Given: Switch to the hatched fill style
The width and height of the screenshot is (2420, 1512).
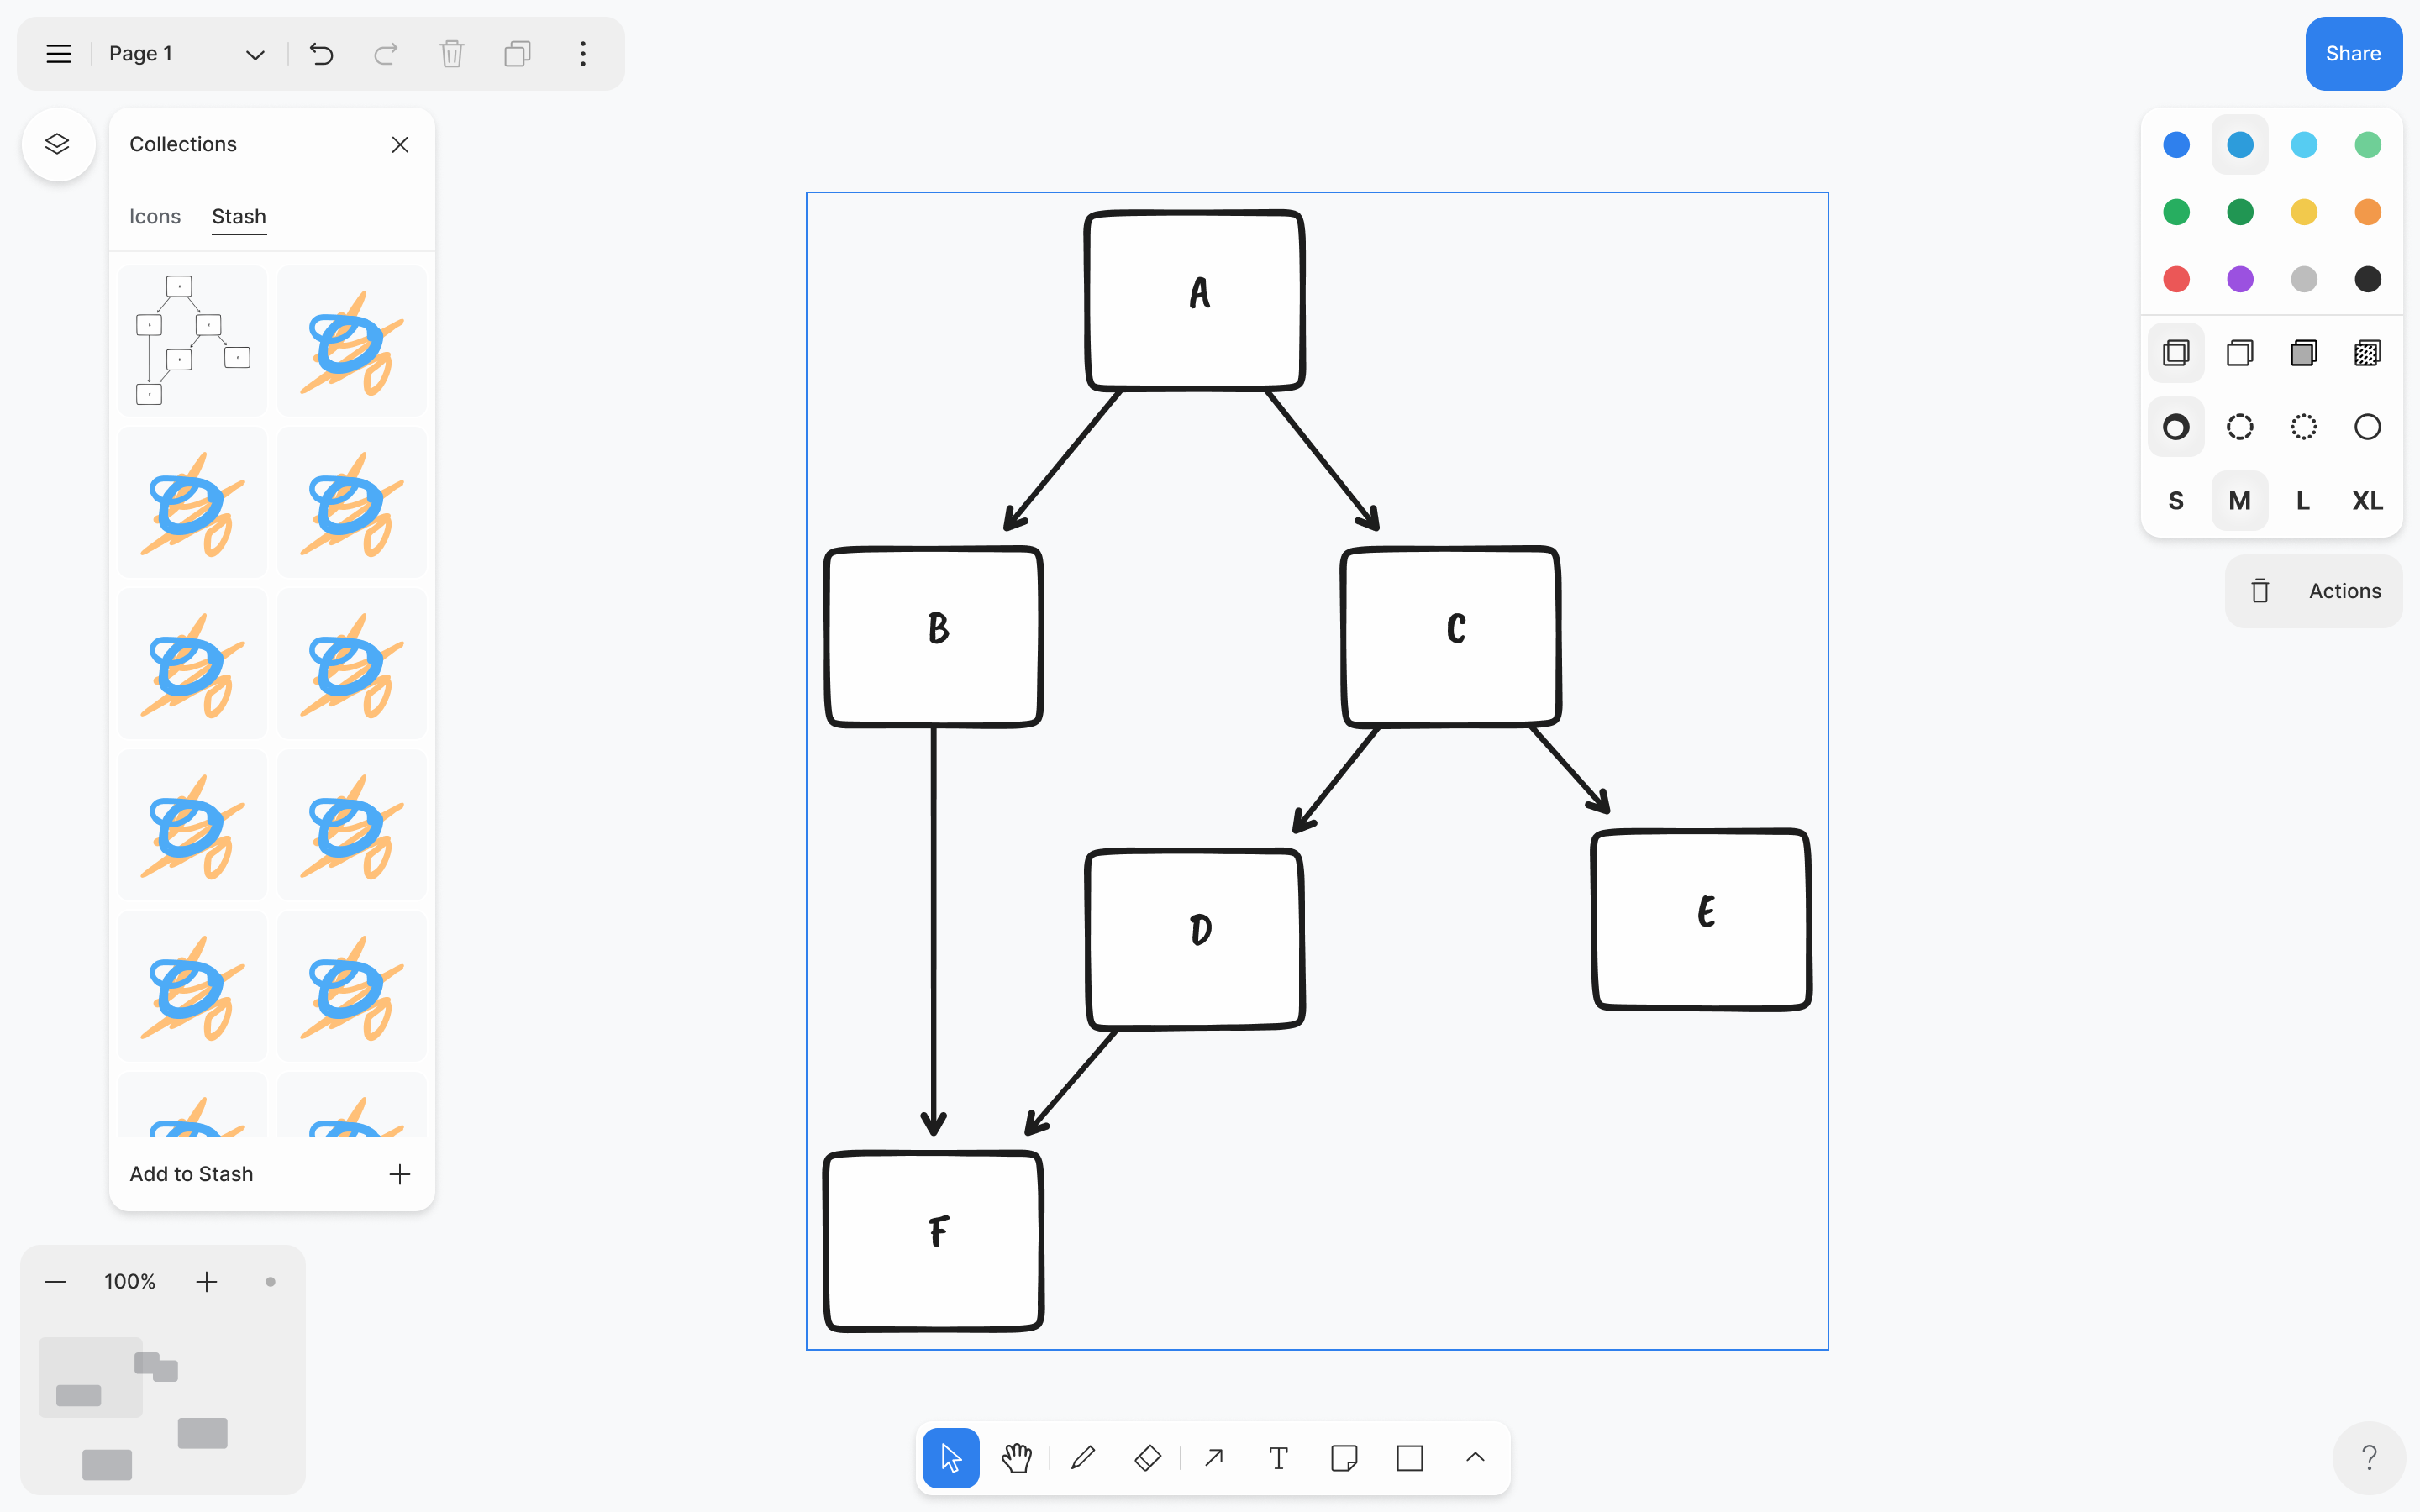Looking at the screenshot, I should click(x=2366, y=352).
